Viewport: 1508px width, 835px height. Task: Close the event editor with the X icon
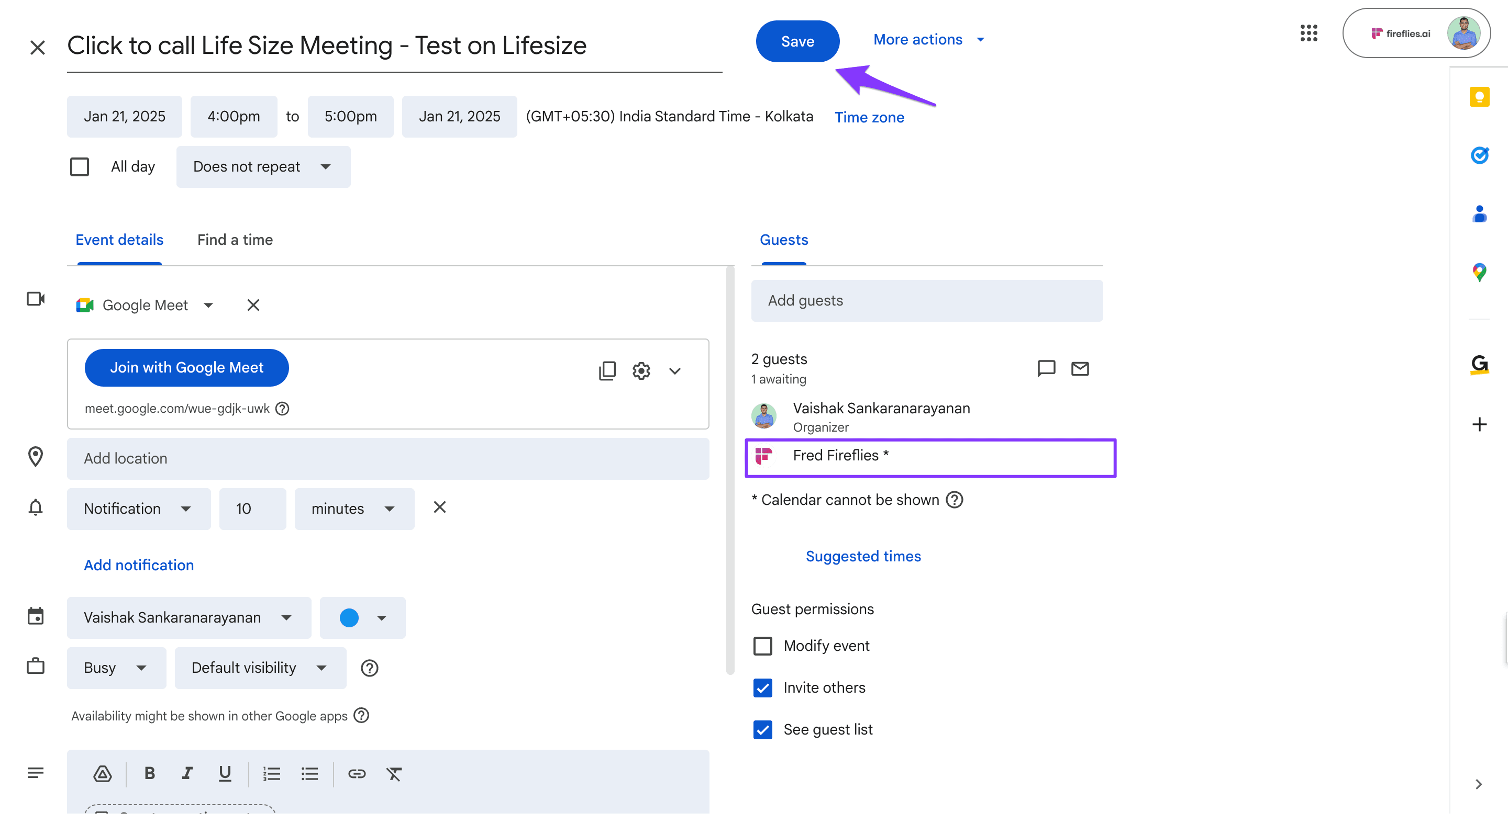(38, 48)
